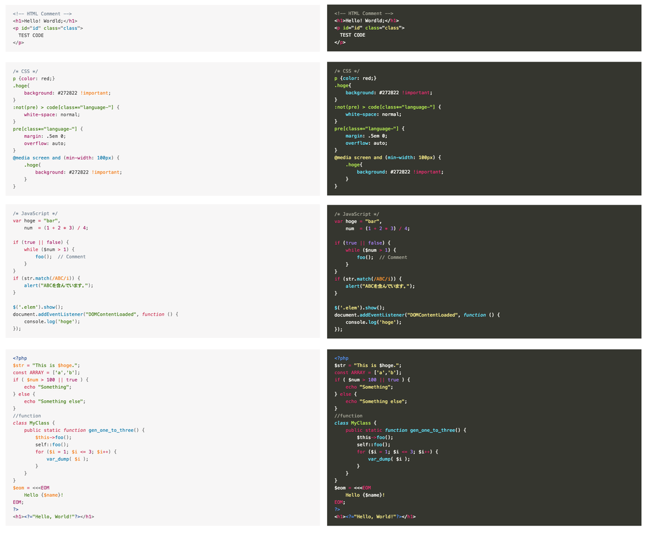Select the .hoge CSS selector
The height and width of the screenshot is (533, 648).
click(x=21, y=86)
